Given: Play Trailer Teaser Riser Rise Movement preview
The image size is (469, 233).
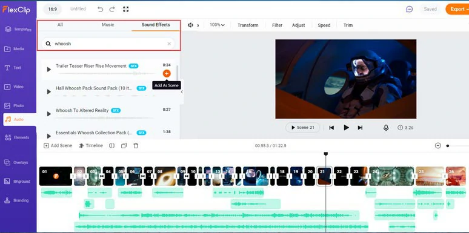Looking at the screenshot, I should coord(48,70).
